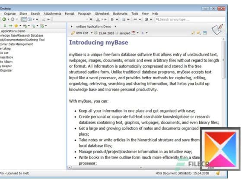Open the Bookmarks menu
Viewport: 242px width, 181px height.
click(x=120, y=14)
